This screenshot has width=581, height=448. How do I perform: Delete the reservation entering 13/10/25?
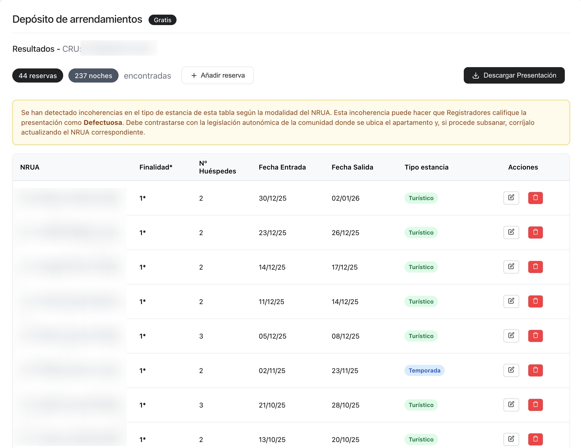(x=535, y=439)
